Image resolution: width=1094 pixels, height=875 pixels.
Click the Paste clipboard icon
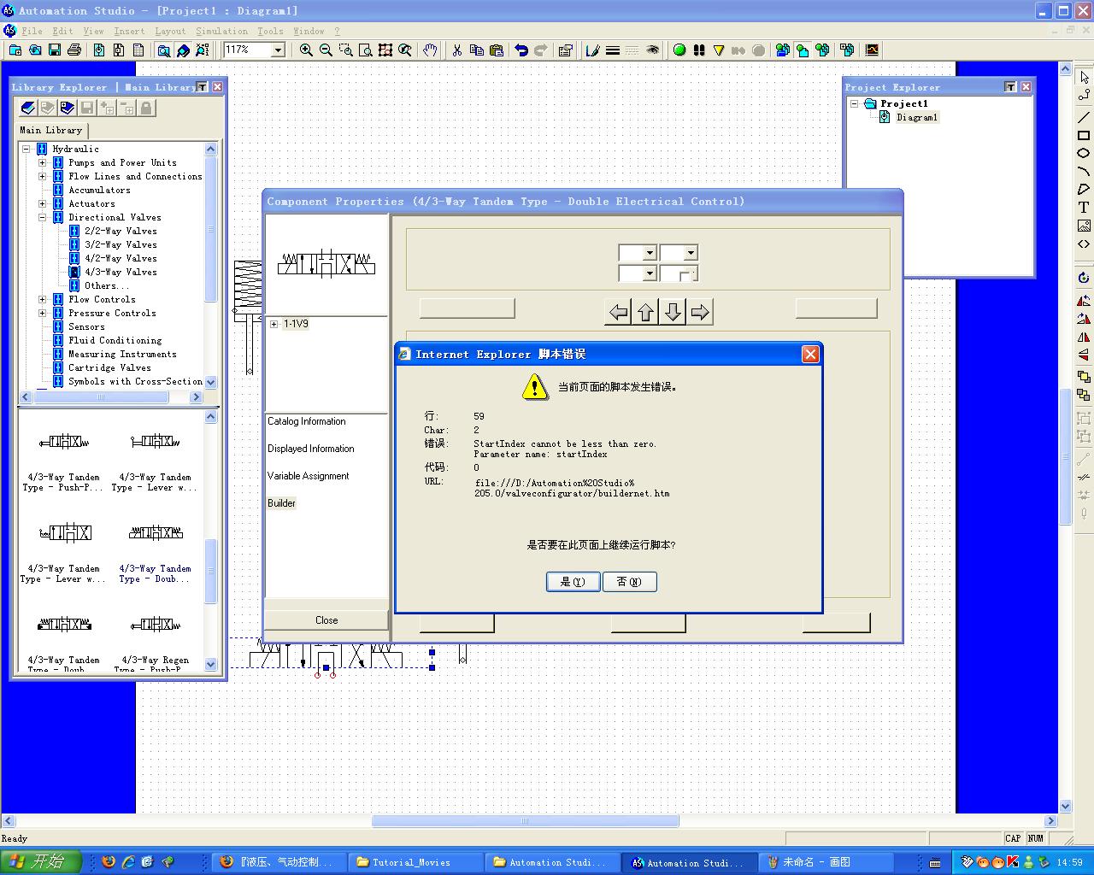tap(497, 50)
